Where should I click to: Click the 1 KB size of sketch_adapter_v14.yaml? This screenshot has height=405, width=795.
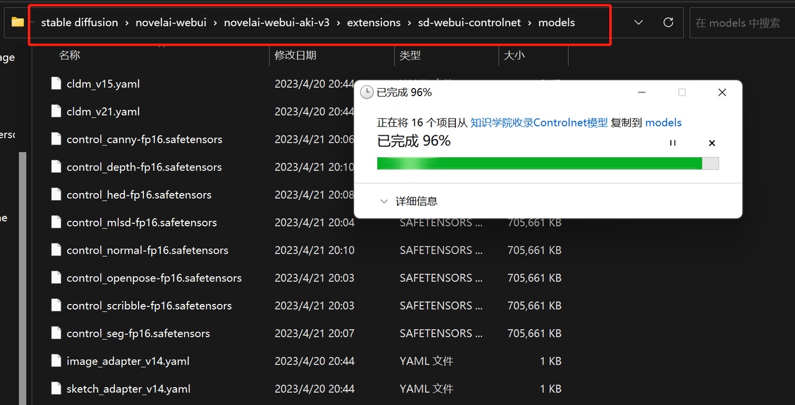click(x=550, y=389)
